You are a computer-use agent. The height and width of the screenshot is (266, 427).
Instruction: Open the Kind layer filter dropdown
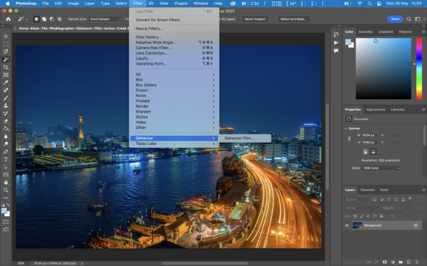tap(357, 200)
